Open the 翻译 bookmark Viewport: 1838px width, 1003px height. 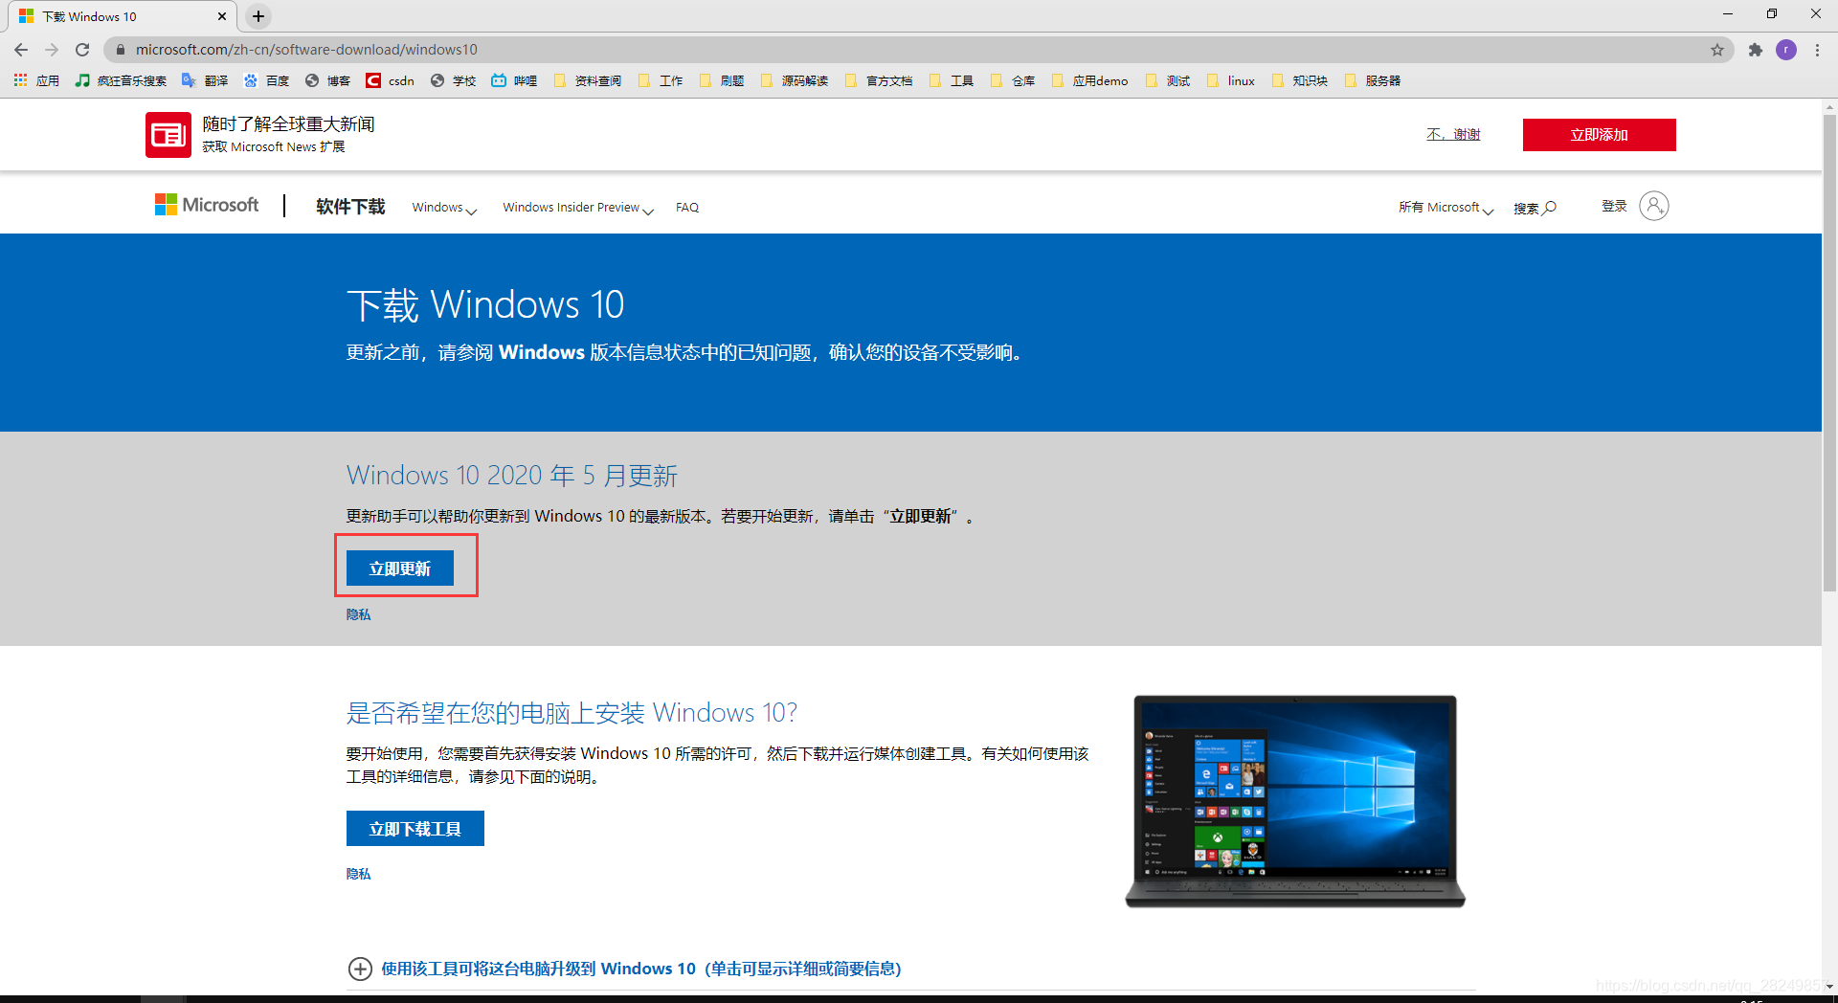point(205,80)
